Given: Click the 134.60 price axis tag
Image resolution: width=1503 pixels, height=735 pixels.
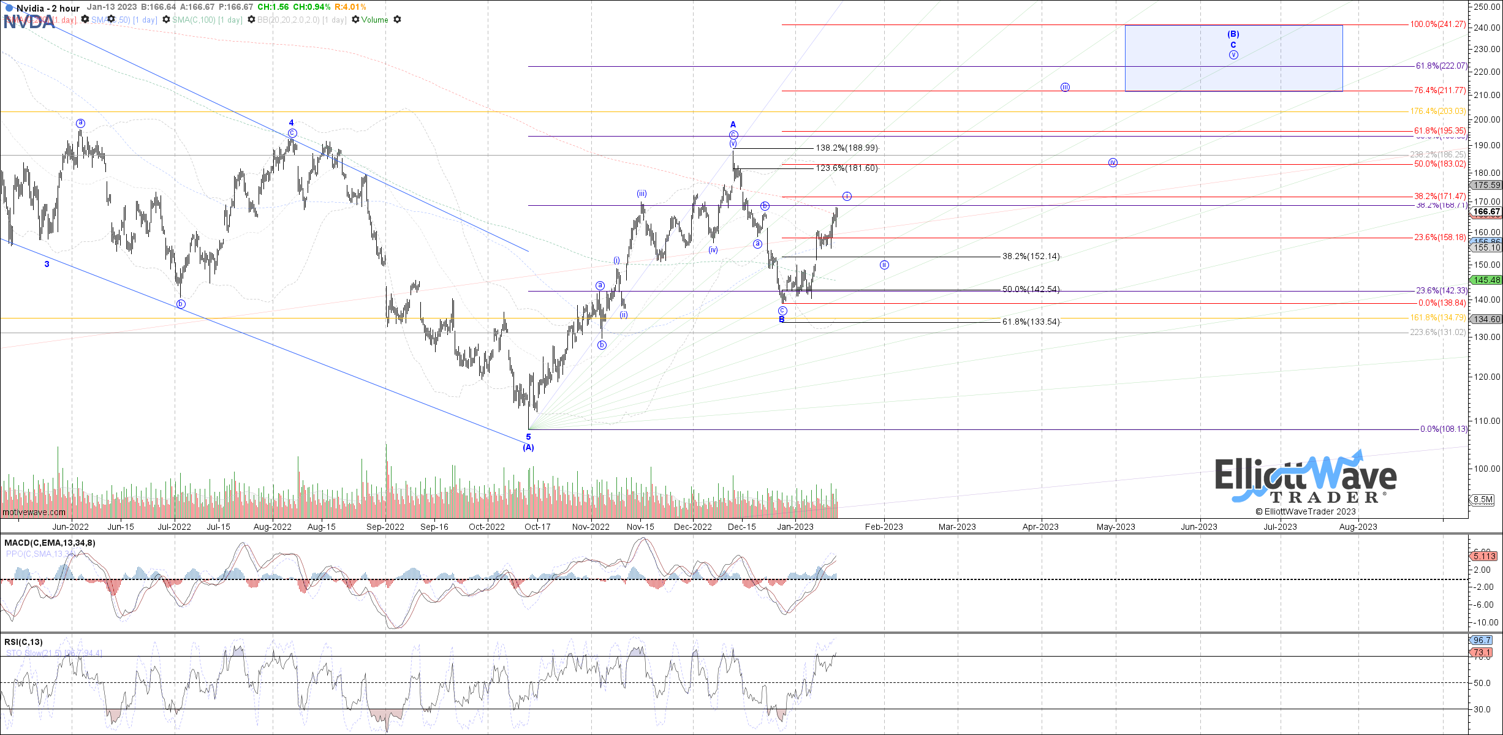Looking at the screenshot, I should 1486,319.
